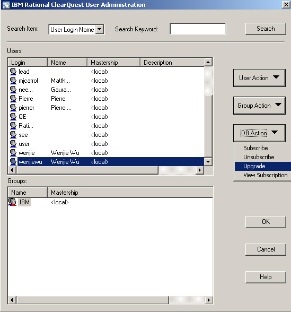Select Upgrade in the DB Action menu
The image size is (291, 312).
263,167
